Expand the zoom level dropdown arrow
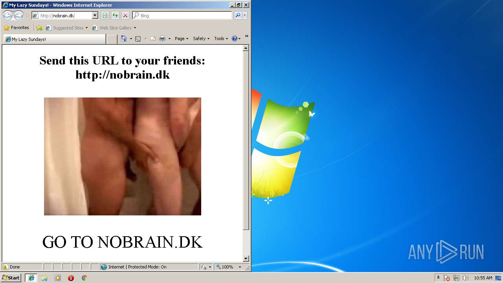This screenshot has width=503, height=283. 240,267
